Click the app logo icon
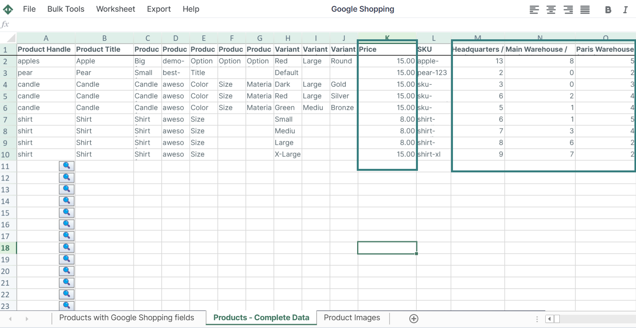The height and width of the screenshot is (328, 636). [x=8, y=9]
